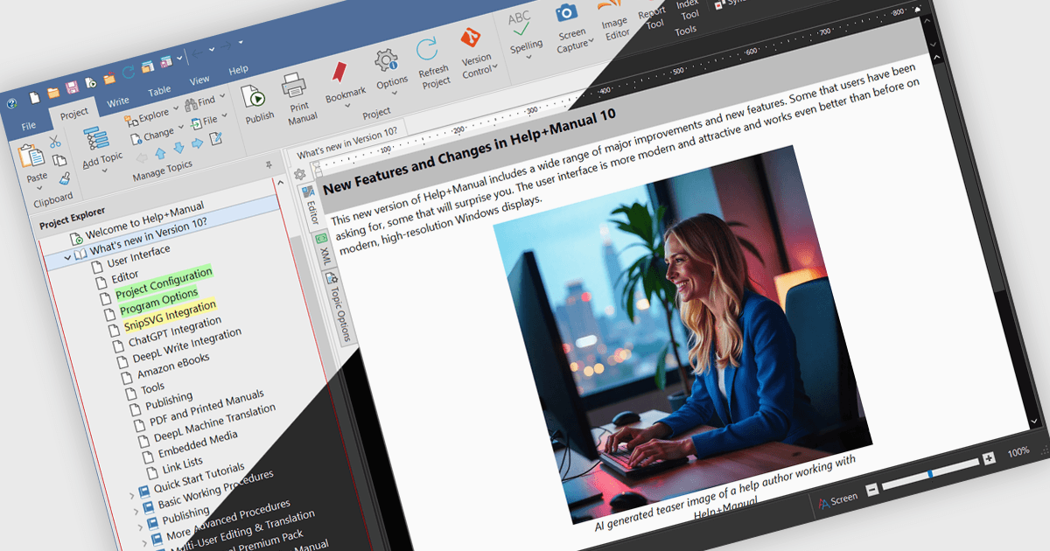
Task: Click the gear icon beside the editor ruler
Action: click(299, 174)
